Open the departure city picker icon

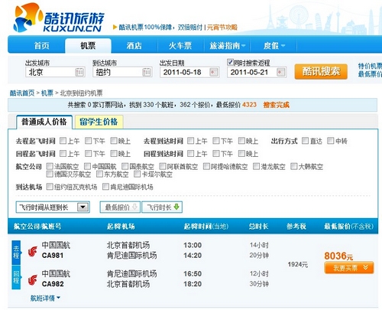(79, 72)
